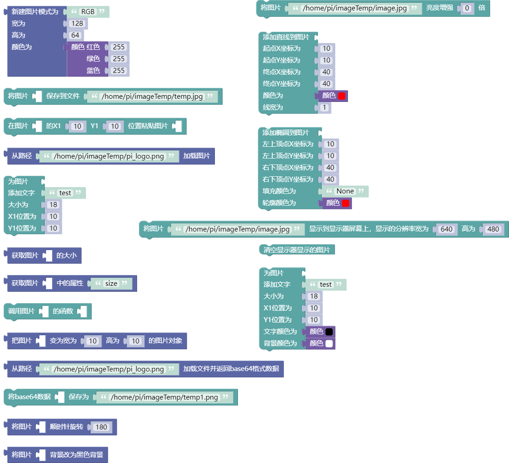The height and width of the screenshot is (463, 509).
Task: Edit the test text in the text block with color options
Action: (x=326, y=285)
